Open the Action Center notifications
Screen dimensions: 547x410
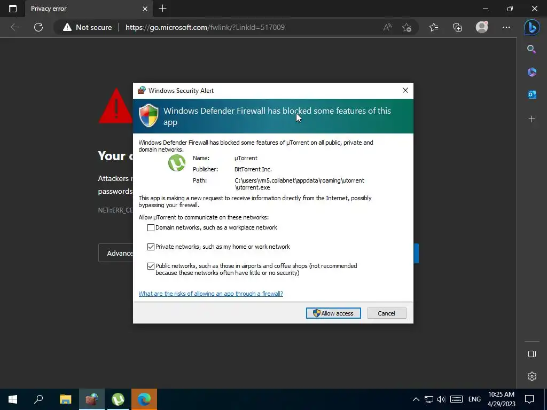(529, 399)
